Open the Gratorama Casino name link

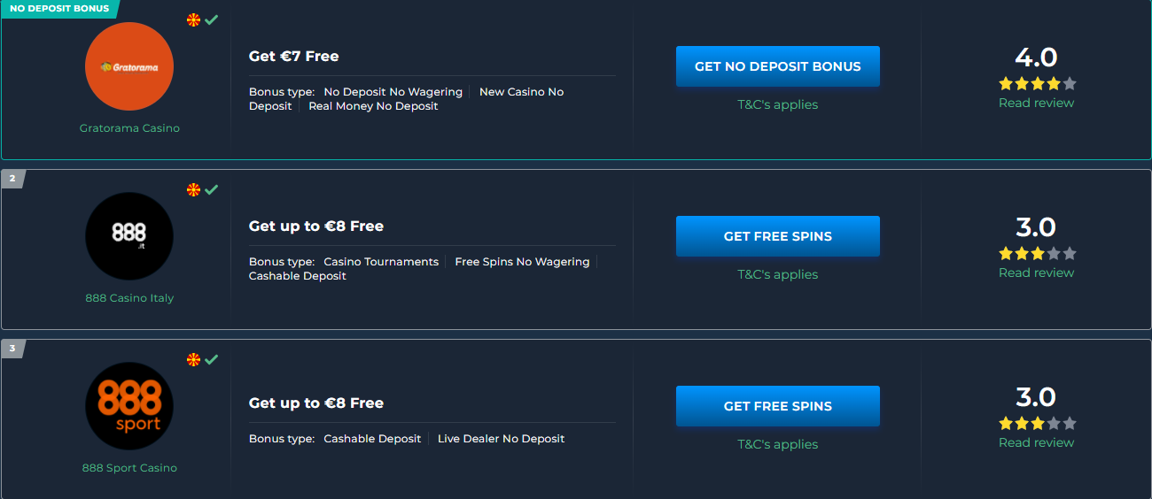pyautogui.click(x=129, y=128)
